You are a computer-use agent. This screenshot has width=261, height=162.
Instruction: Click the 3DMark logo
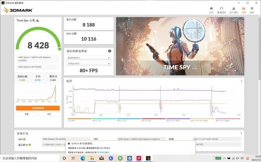(x=18, y=10)
